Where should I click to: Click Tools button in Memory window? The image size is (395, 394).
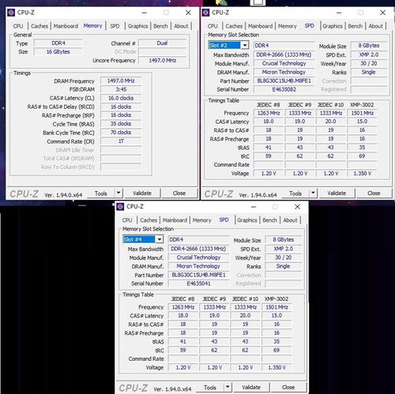click(x=101, y=193)
